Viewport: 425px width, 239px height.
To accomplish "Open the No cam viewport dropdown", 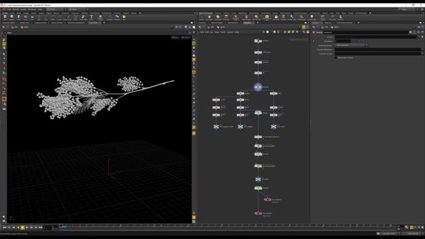I will click(x=186, y=37).
